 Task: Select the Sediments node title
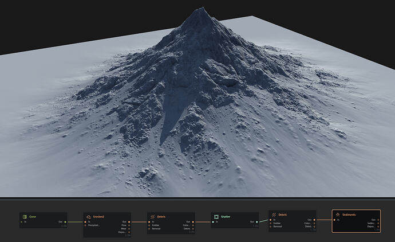349,214
